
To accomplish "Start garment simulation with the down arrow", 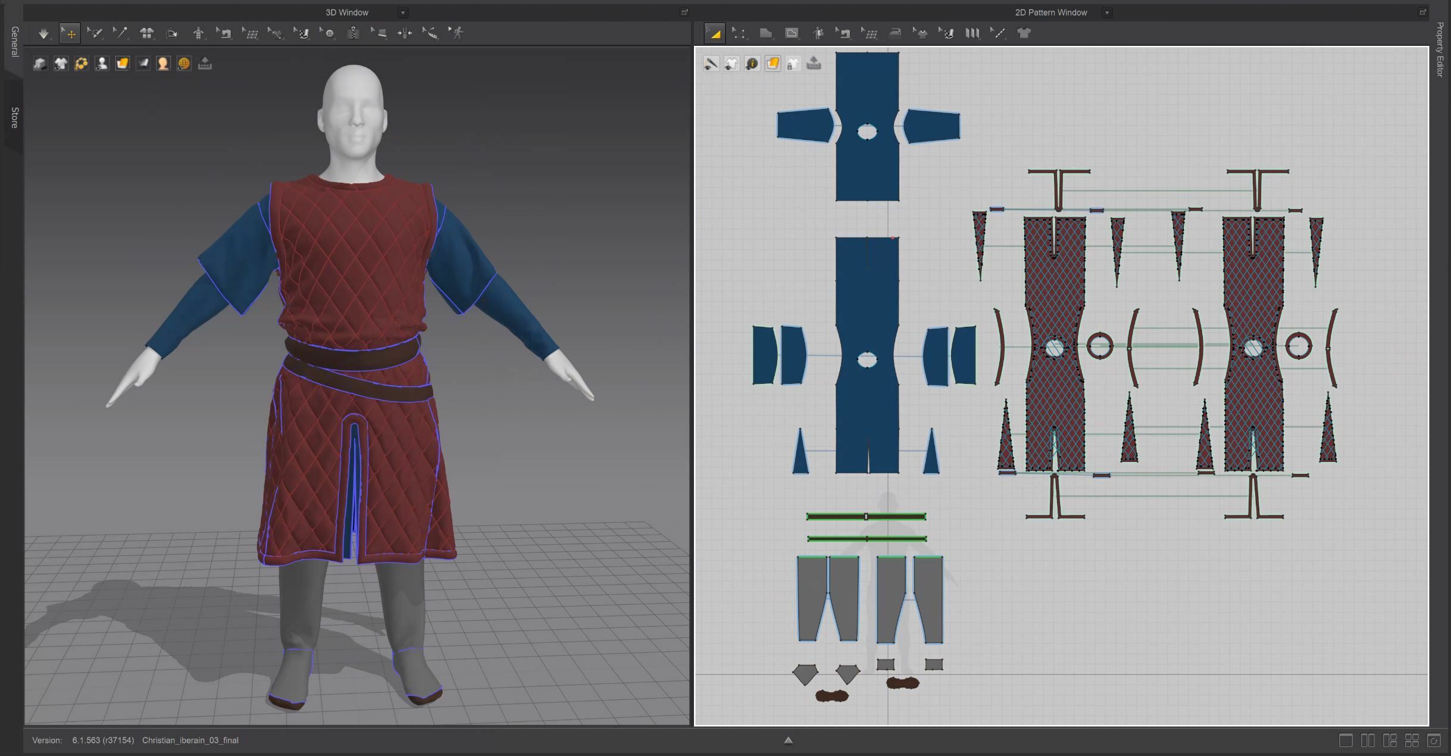I will point(43,33).
